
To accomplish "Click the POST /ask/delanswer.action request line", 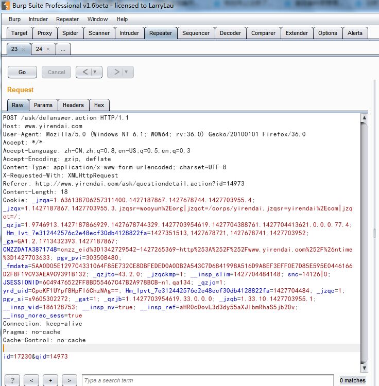I will tap(66, 118).
